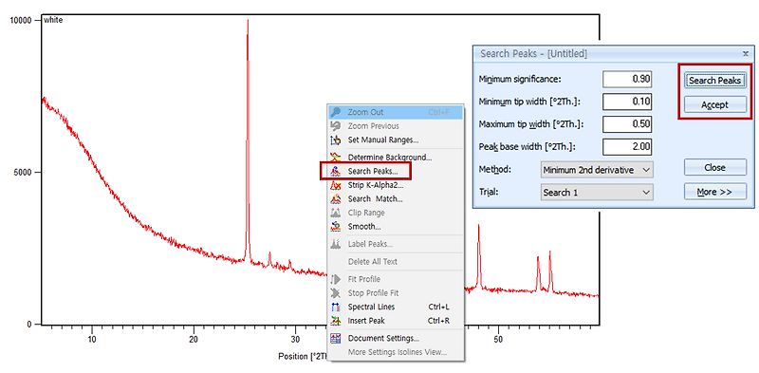Select Set Manual Ranges... menu entry
This screenshot has width=759, height=373.
396,140
